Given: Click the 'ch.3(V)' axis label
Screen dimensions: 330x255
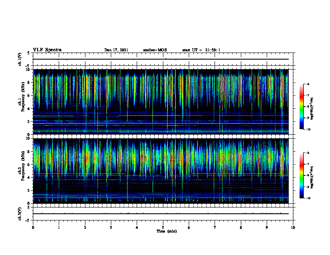Looking at the screenshot, I should 20,214.
